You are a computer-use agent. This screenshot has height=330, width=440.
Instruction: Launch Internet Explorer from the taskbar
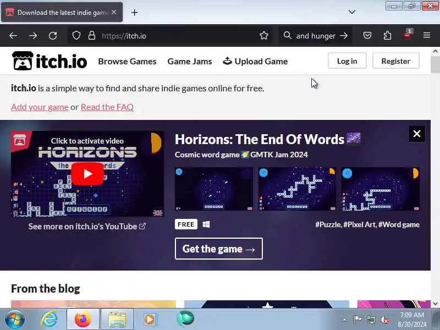click(x=49, y=319)
